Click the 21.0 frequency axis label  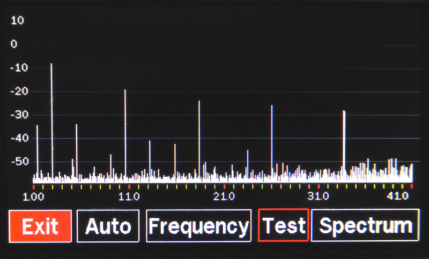[x=224, y=196]
